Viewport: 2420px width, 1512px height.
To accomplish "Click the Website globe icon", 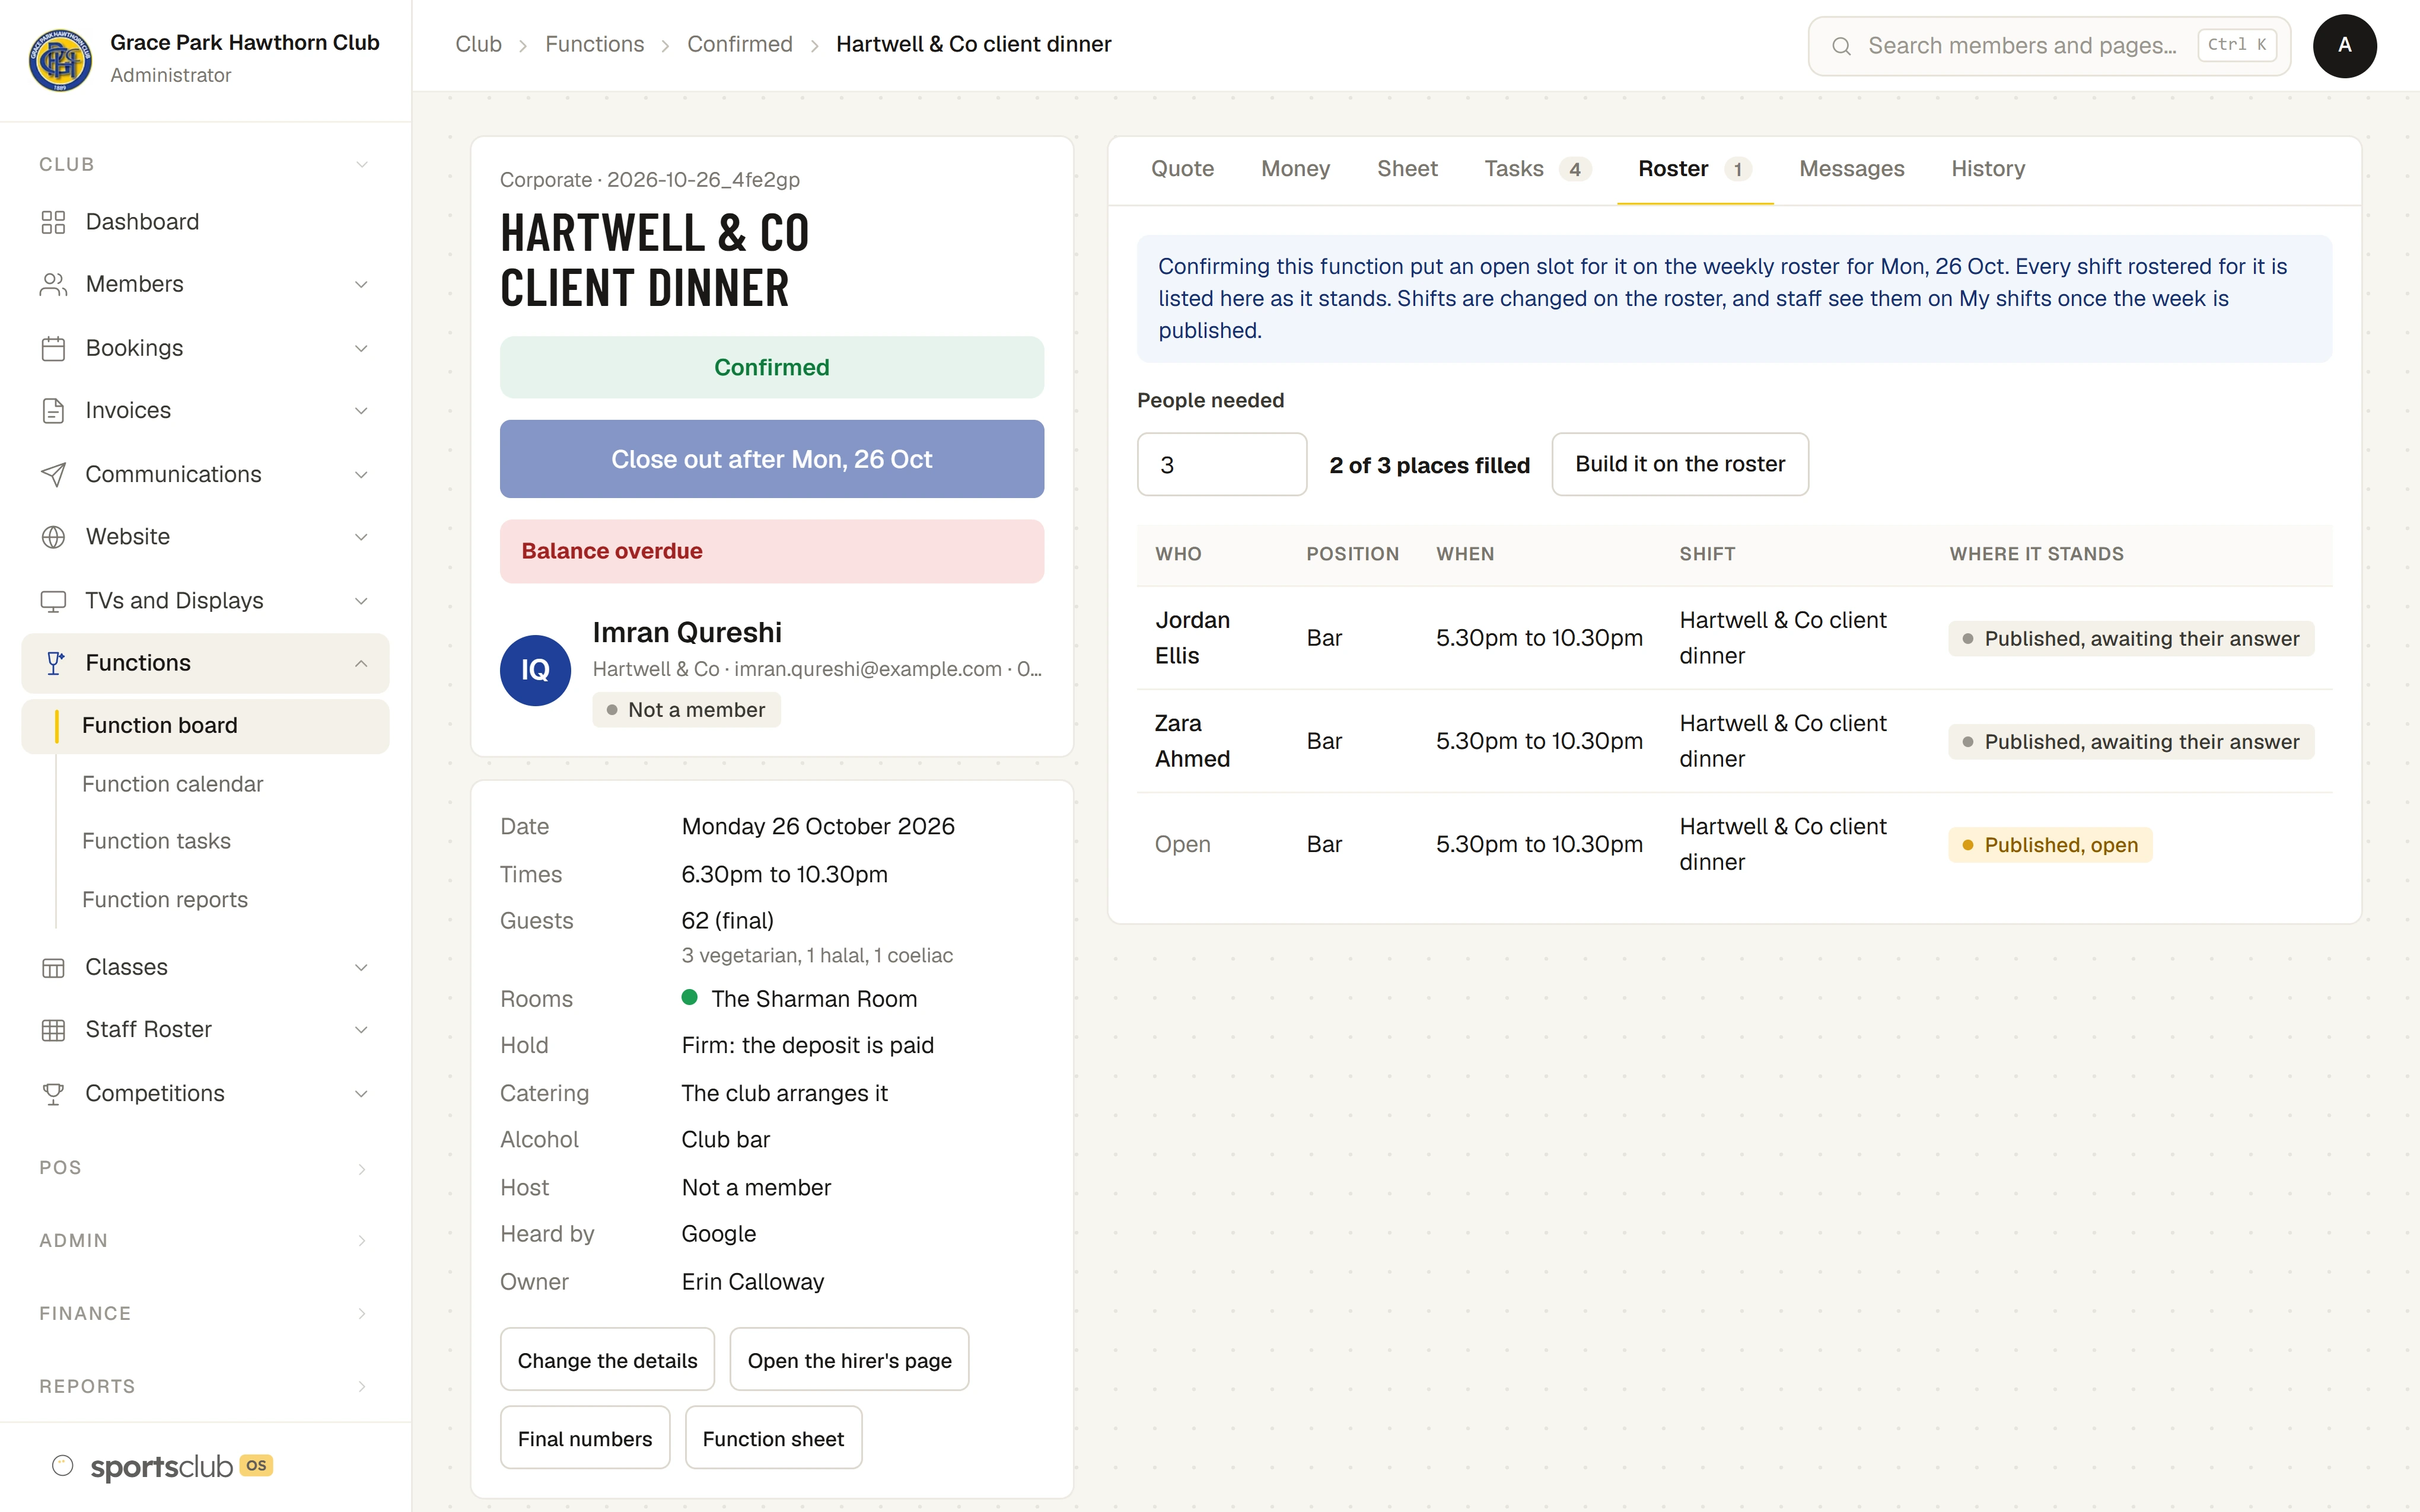I will click(x=53, y=537).
